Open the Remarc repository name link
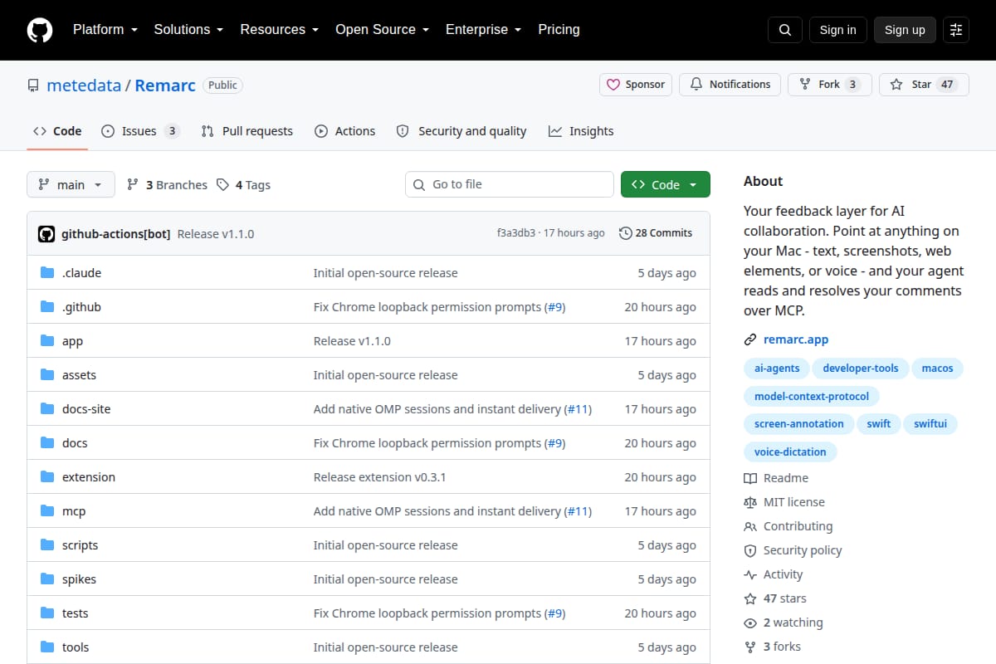This screenshot has width=996, height=664. click(165, 85)
